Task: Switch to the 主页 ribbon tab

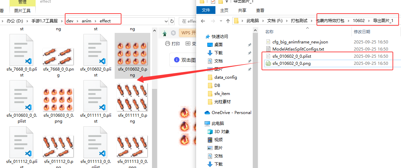Action: point(224,11)
